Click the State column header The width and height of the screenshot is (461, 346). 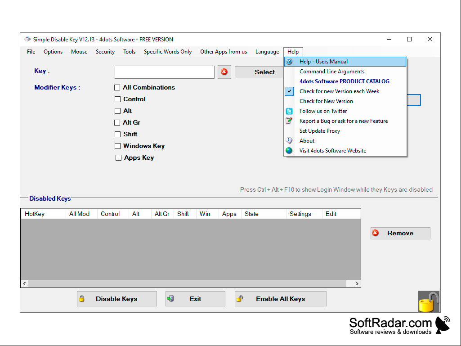click(264, 214)
